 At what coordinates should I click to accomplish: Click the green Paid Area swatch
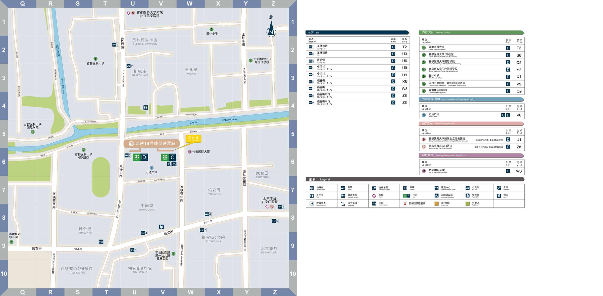click(468, 204)
